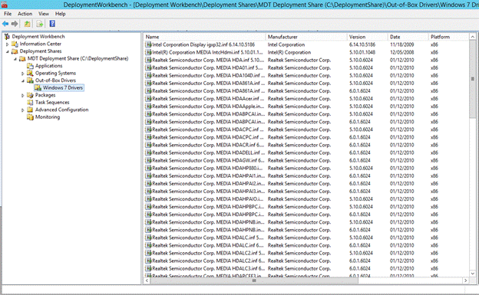The image size is (479, 295).
Task: Sort by the Manufacturer column header
Action: 306,37
